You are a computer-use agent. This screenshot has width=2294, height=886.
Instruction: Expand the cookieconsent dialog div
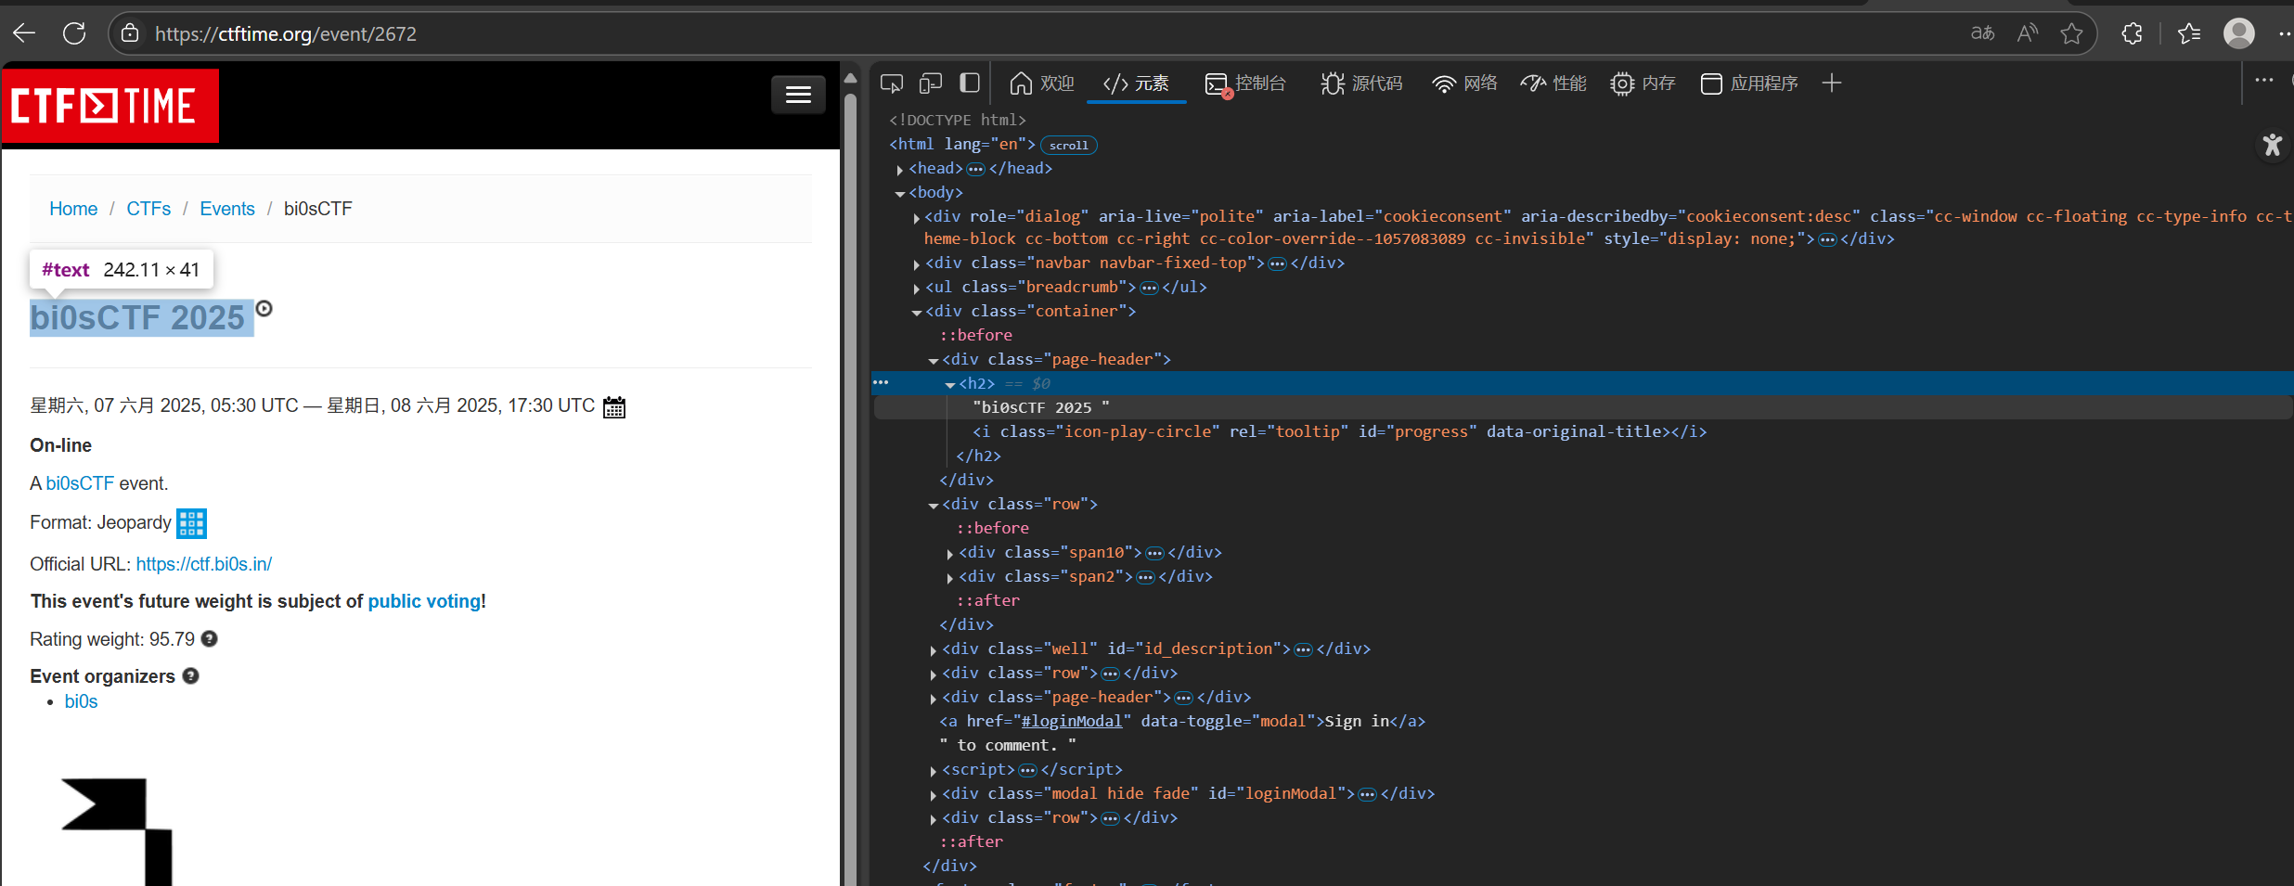[916, 217]
